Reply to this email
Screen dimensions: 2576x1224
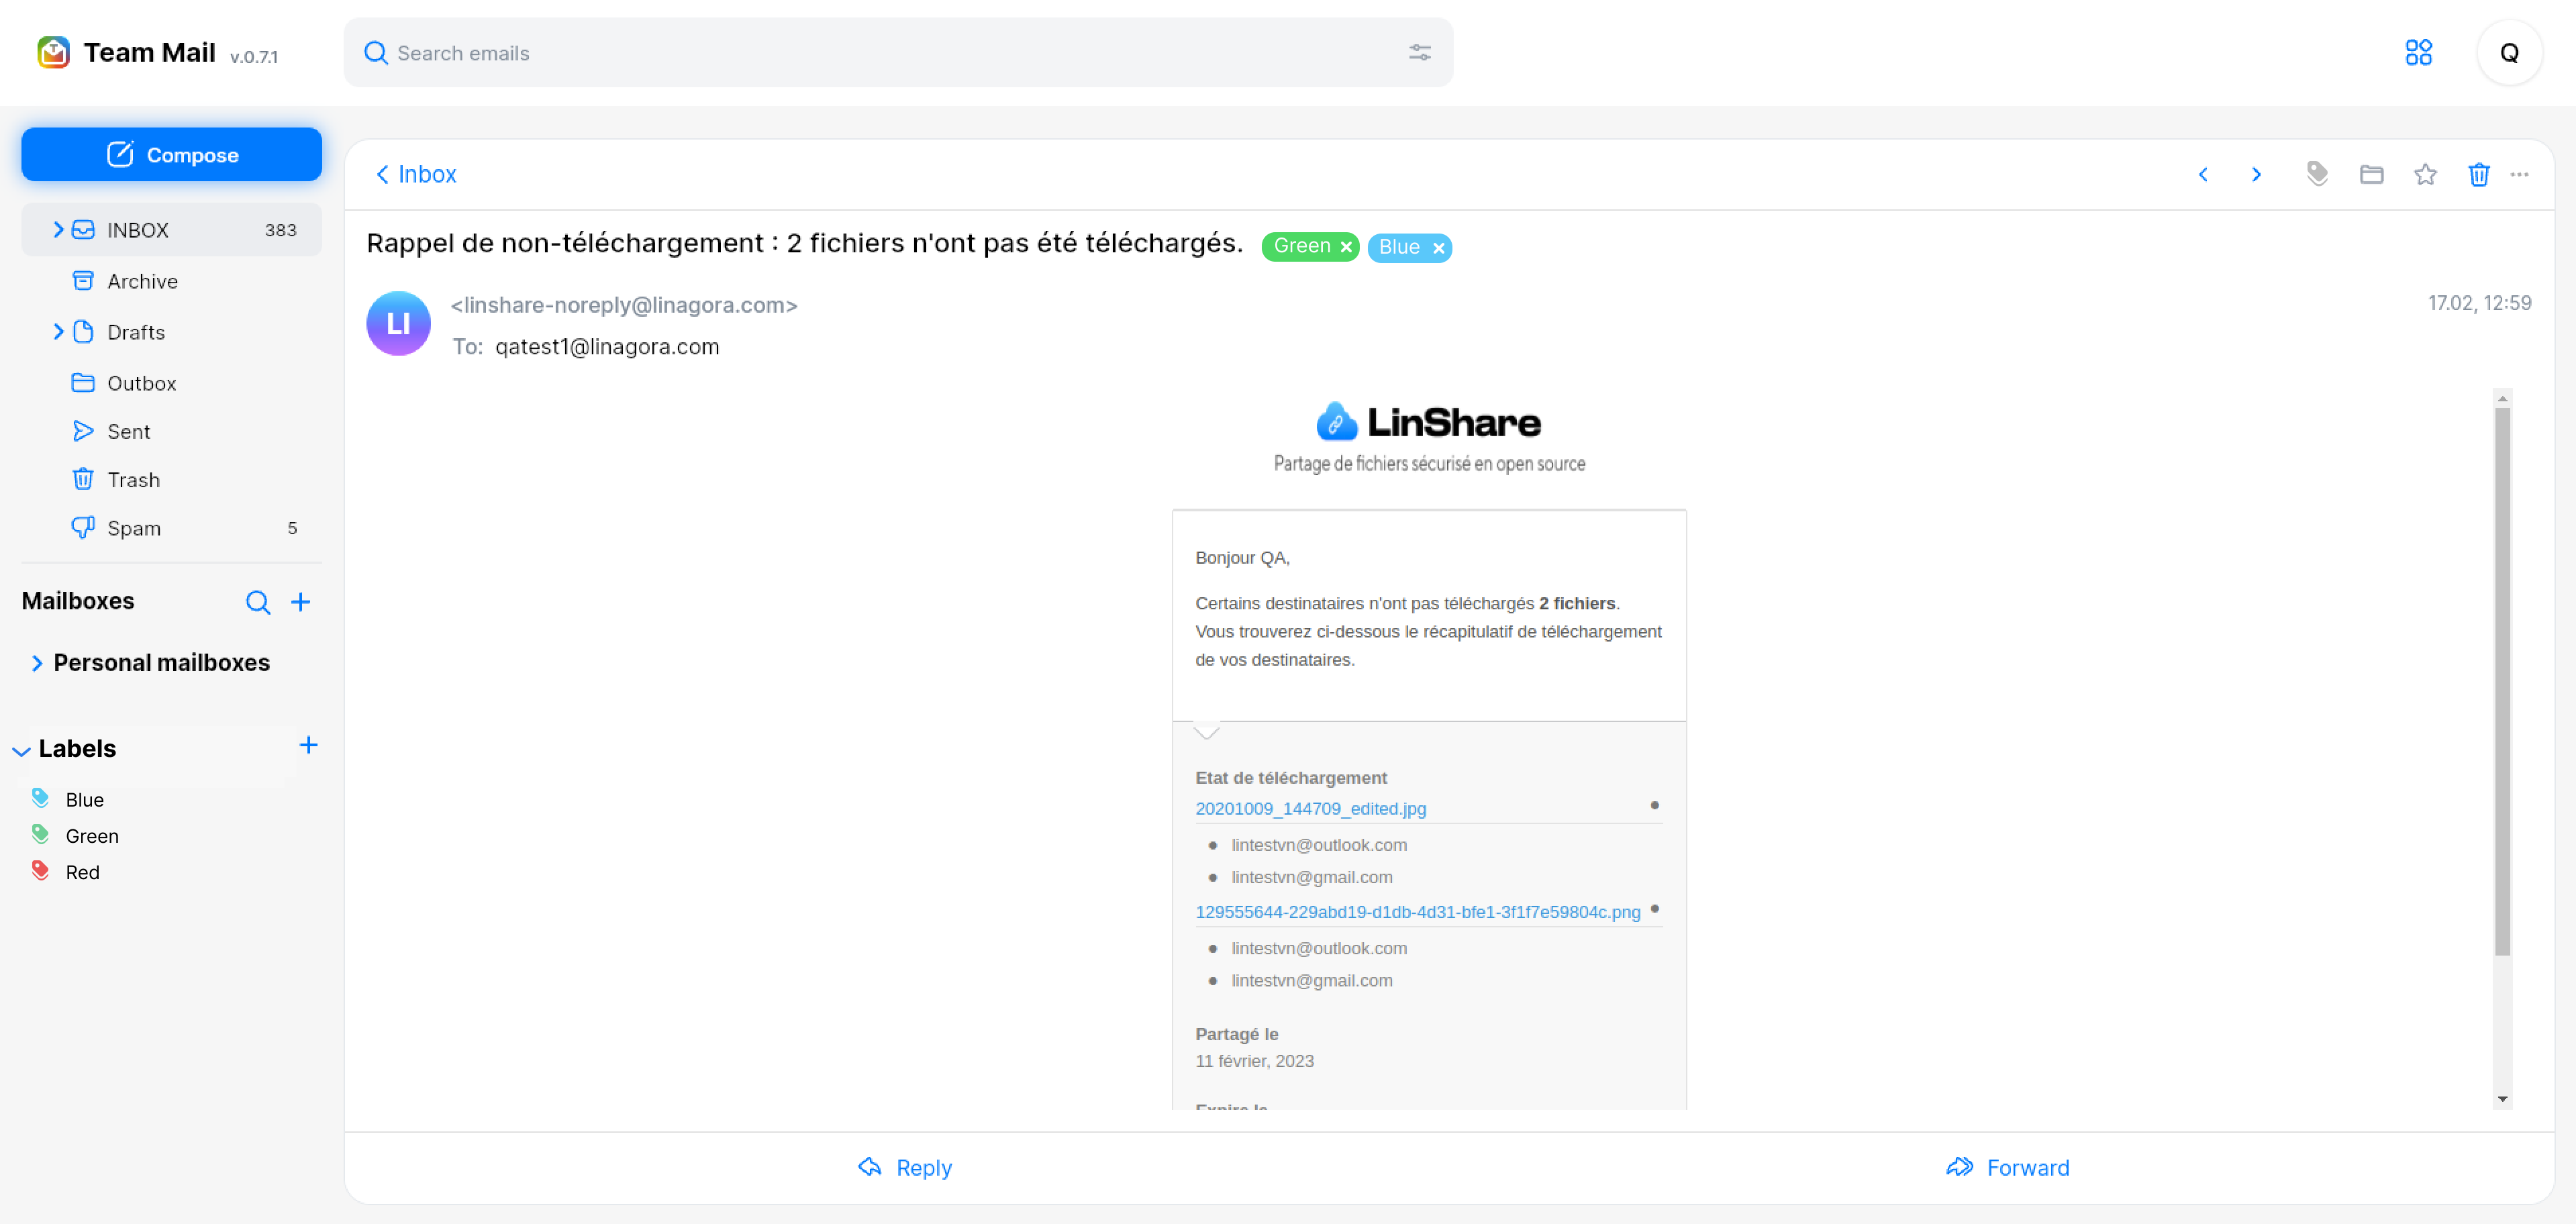click(x=905, y=1168)
